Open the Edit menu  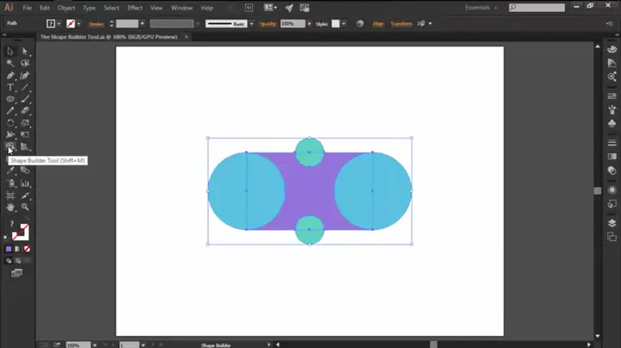(45, 8)
